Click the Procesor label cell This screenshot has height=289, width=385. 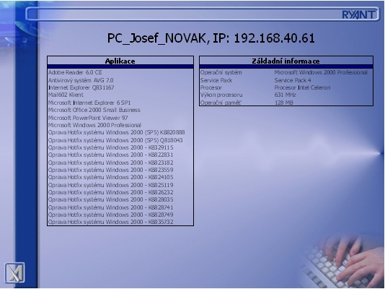click(x=211, y=87)
